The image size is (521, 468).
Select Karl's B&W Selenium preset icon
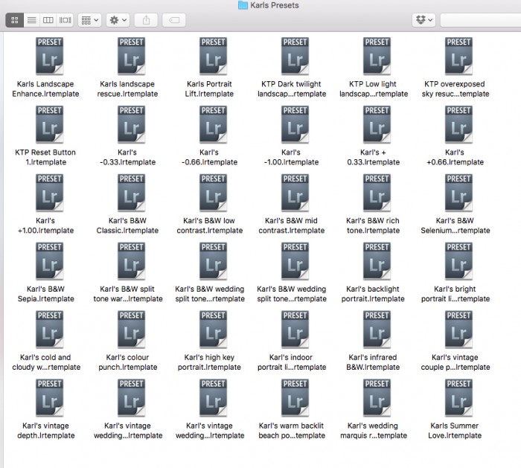458,193
